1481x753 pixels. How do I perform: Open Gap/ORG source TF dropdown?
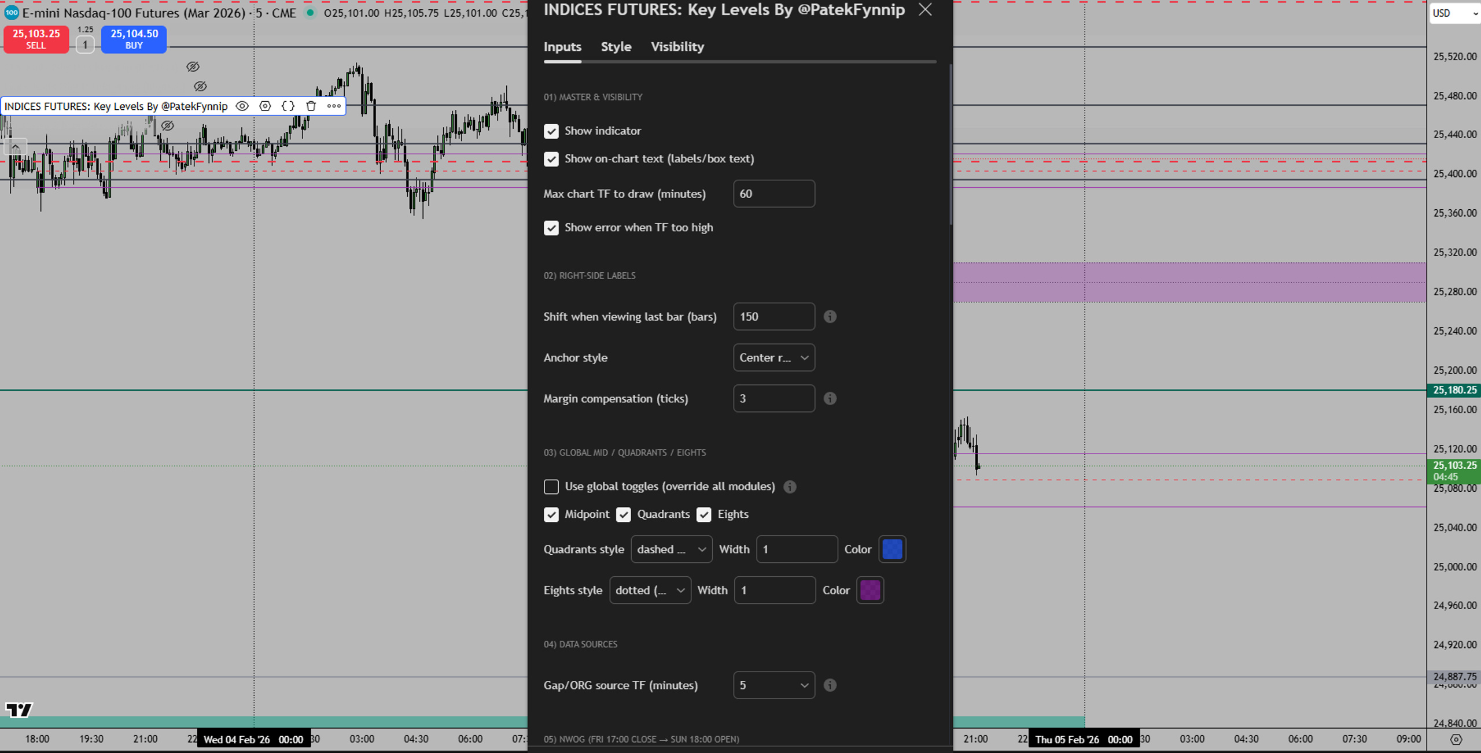(x=774, y=685)
